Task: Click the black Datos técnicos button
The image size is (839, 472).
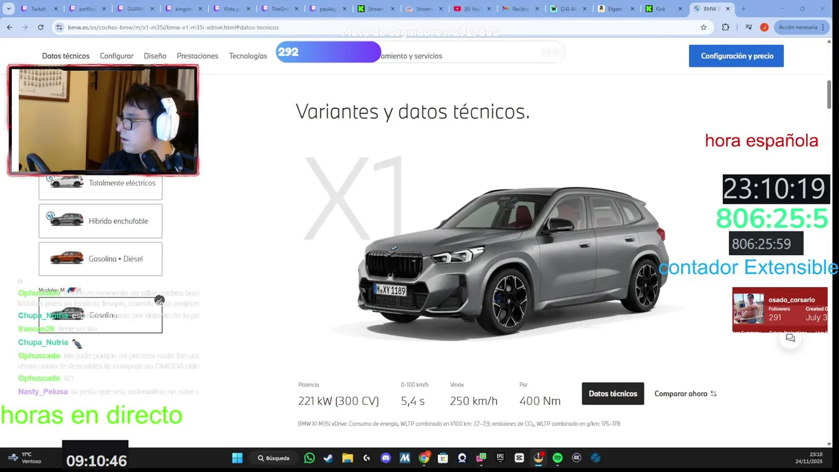Action: pos(613,393)
